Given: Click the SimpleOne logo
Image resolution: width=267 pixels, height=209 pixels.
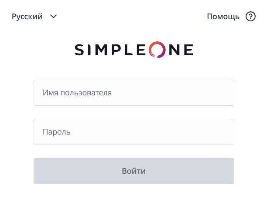Looking at the screenshot, I should (x=133, y=50).
